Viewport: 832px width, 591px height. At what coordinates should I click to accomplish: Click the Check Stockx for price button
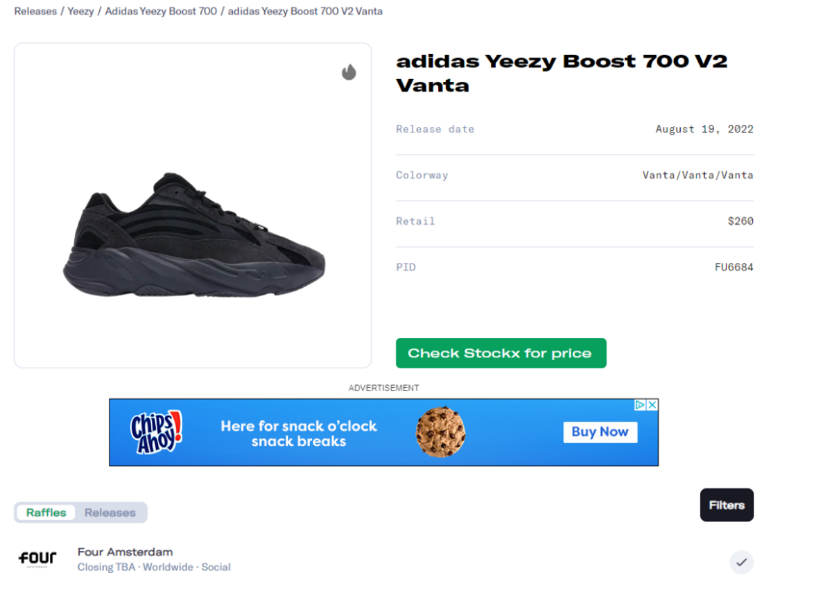coord(501,353)
